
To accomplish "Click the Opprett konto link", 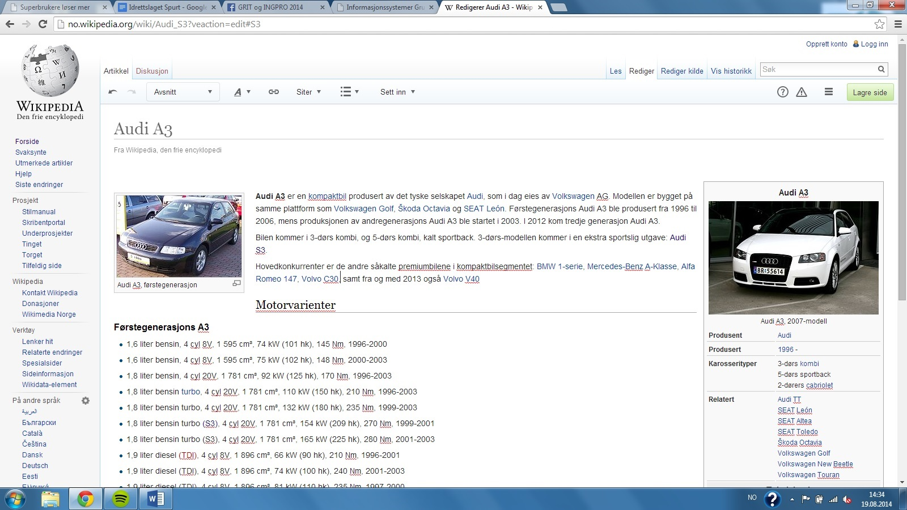I will (x=827, y=44).
